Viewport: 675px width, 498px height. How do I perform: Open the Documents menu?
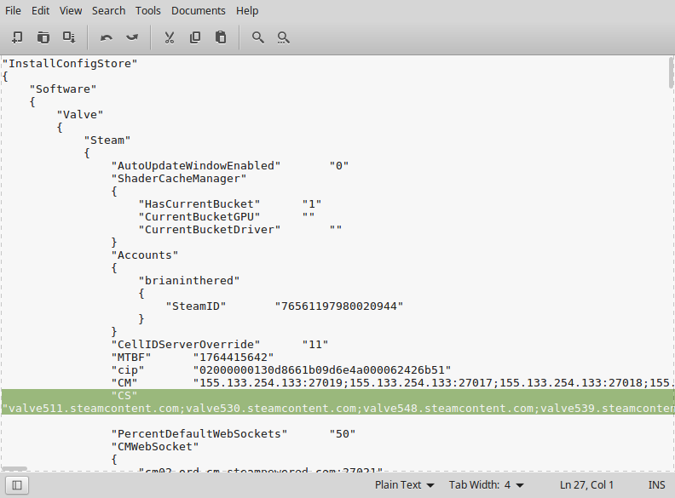point(198,11)
